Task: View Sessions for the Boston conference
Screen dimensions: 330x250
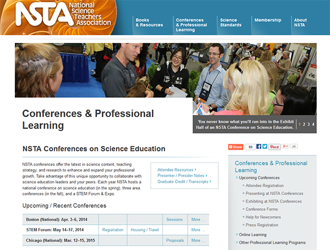Action: [x=174, y=219]
